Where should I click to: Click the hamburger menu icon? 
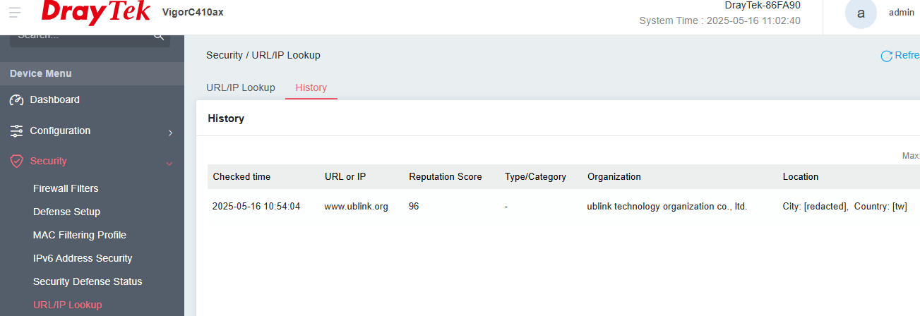[15, 13]
